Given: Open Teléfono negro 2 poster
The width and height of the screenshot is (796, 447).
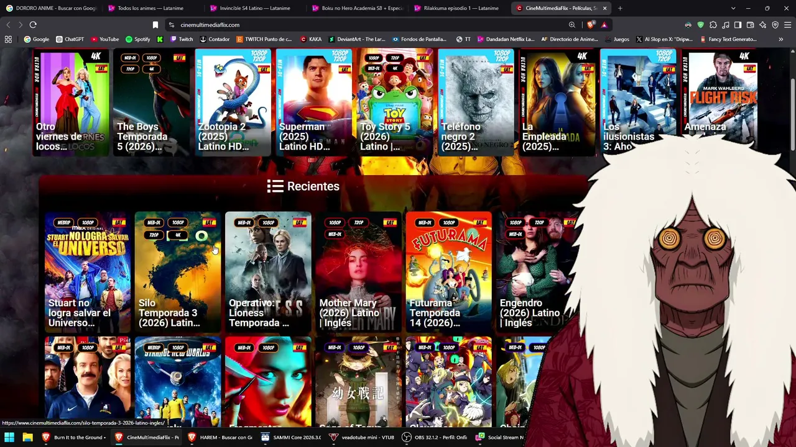Looking at the screenshot, I should (476, 102).
